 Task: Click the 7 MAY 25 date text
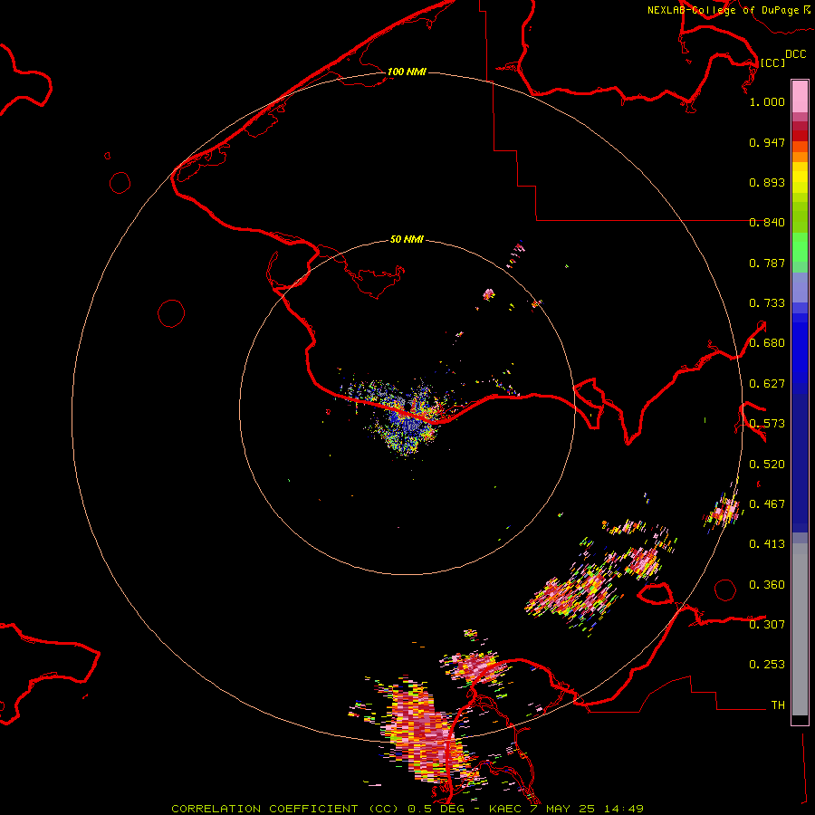pos(562,809)
